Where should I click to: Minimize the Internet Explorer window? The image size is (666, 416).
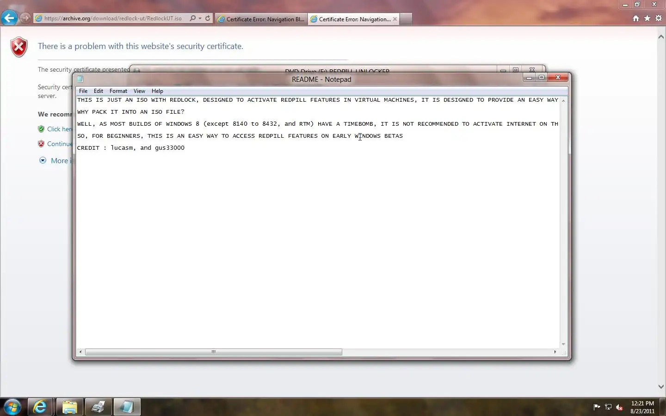pos(625,5)
